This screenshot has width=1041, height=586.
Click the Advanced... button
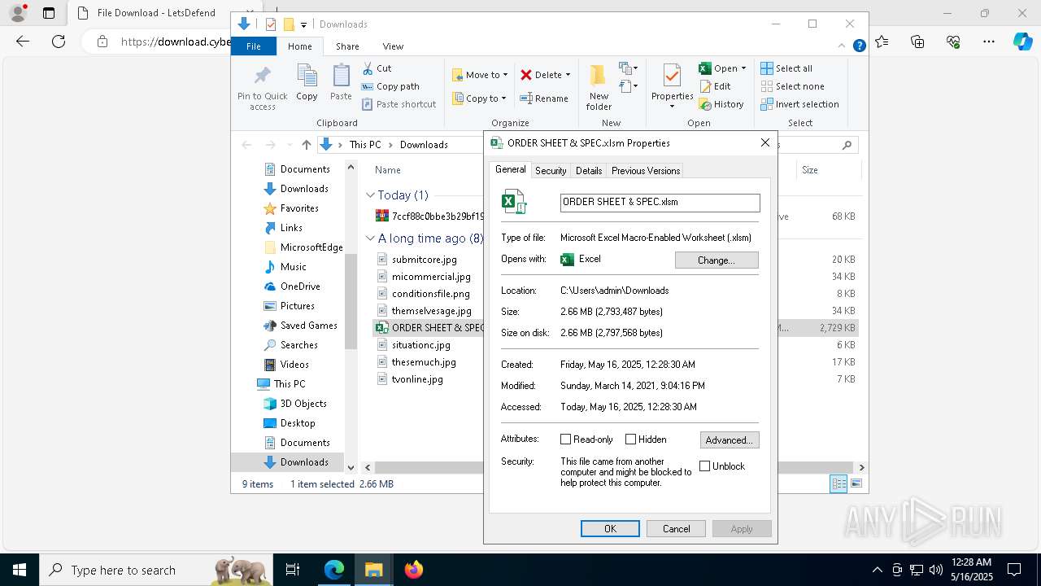[x=730, y=440]
